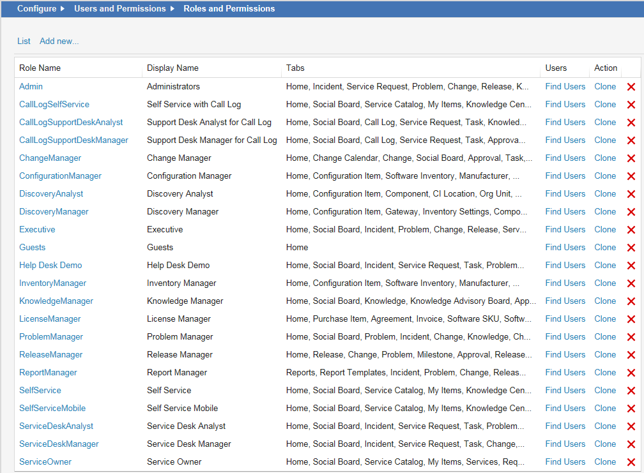The height and width of the screenshot is (473, 644).
Task: Clone the ProblemManager role
Action: coord(605,336)
